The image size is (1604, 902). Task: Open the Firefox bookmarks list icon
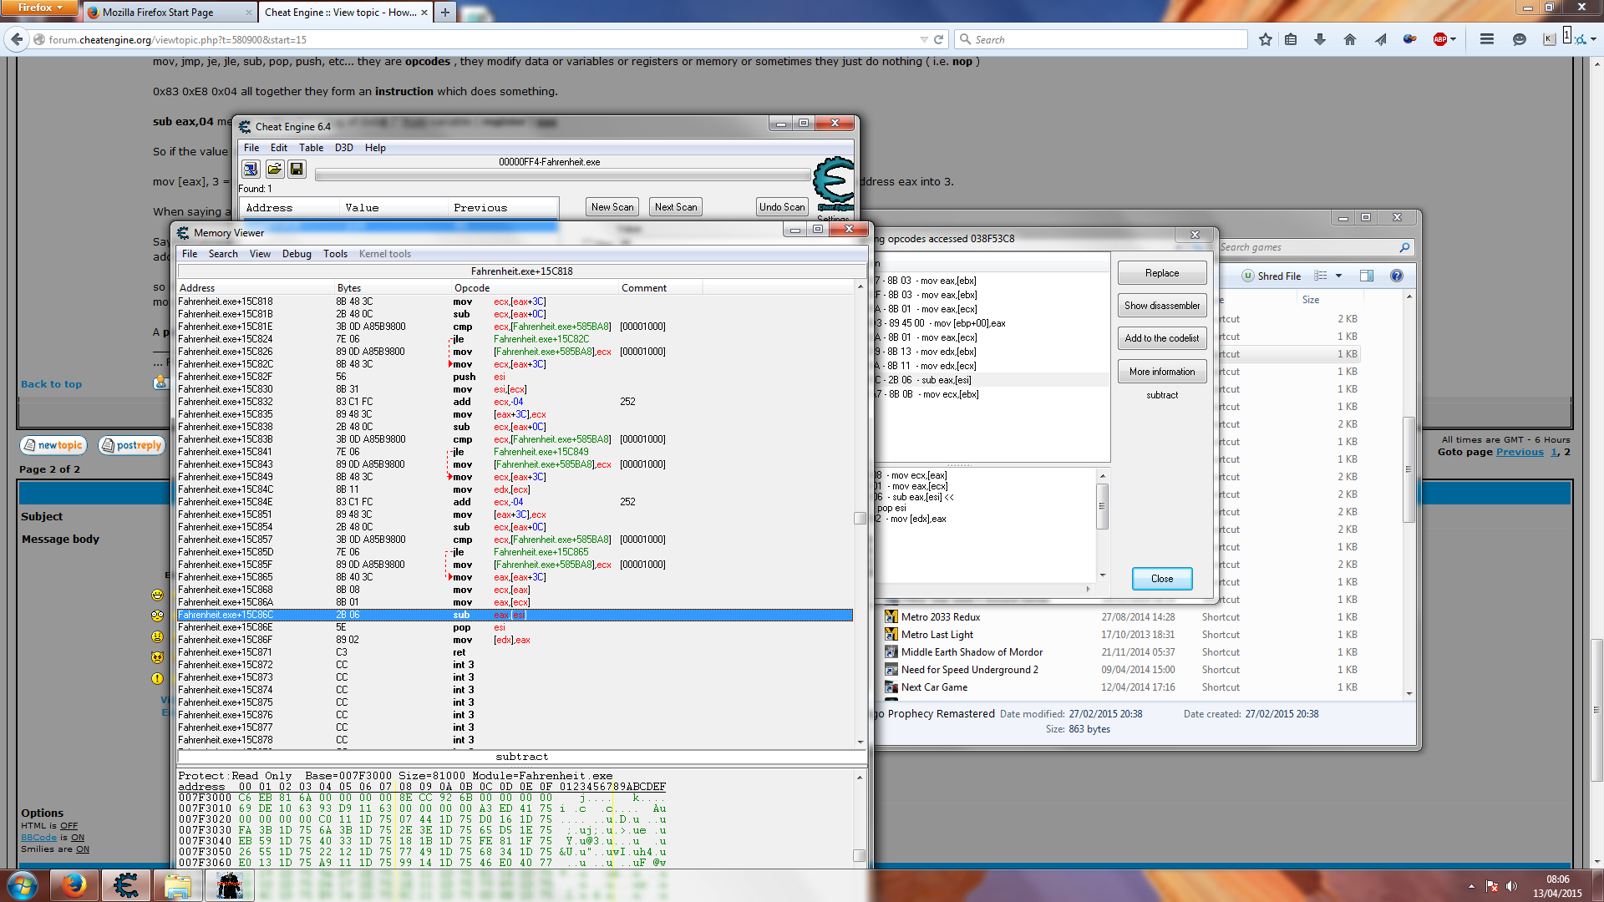tap(1292, 39)
